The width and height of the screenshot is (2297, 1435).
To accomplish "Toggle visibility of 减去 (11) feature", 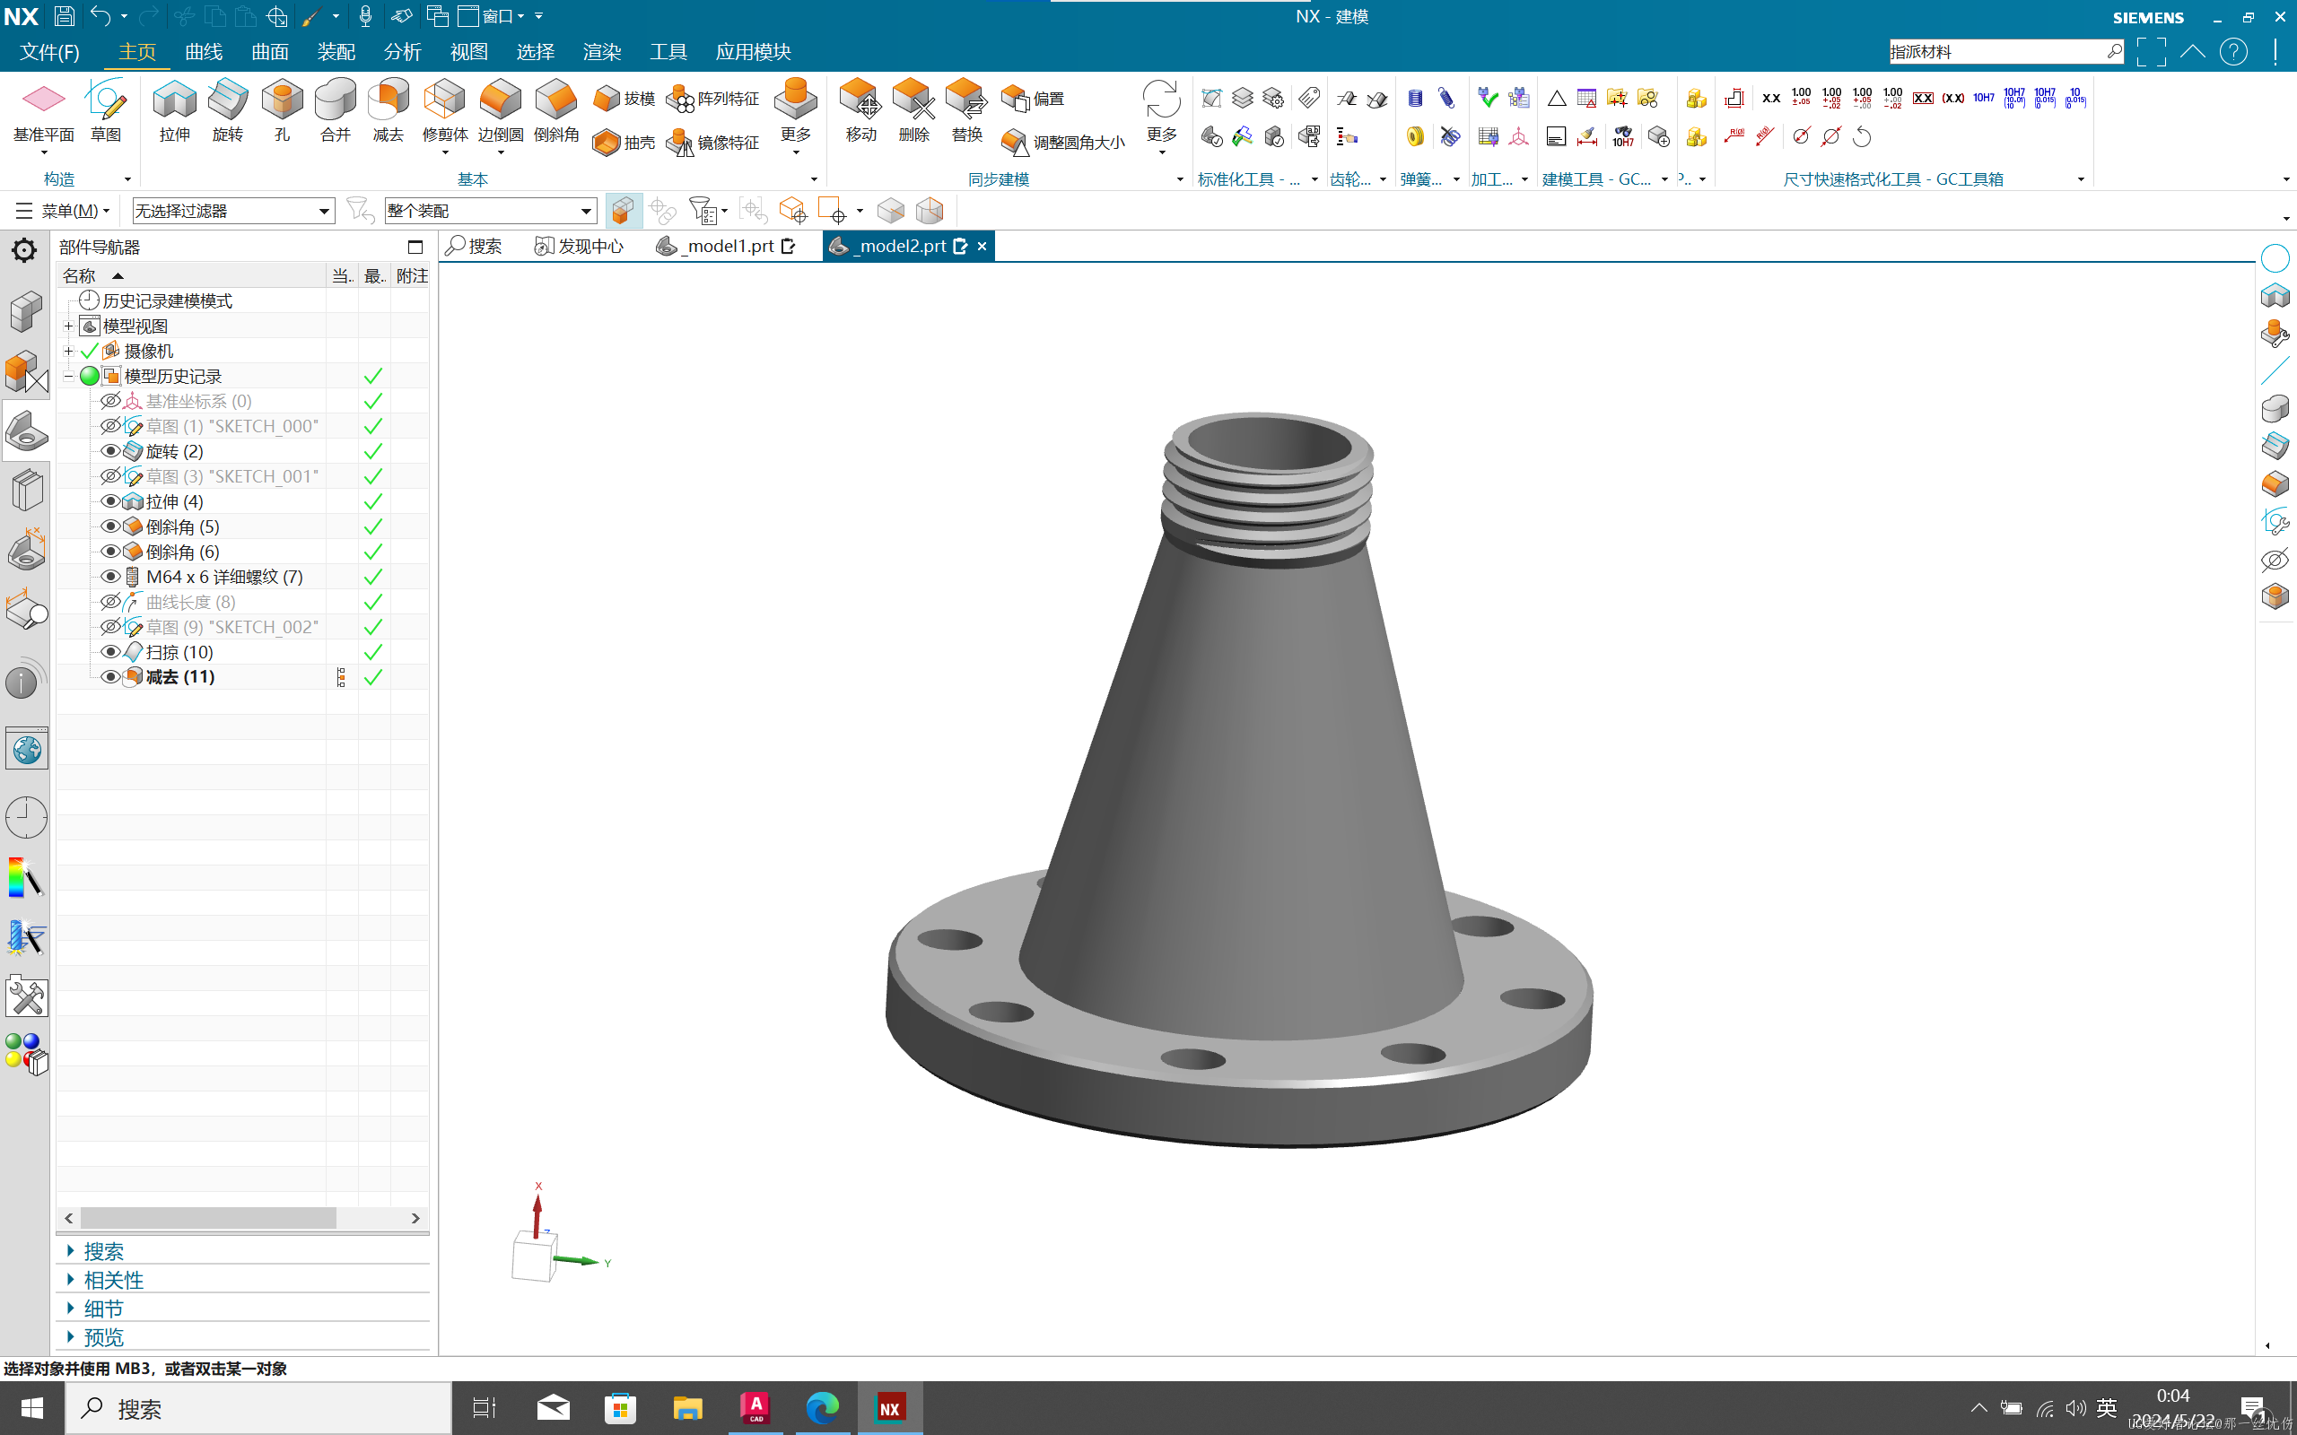I will click(x=110, y=676).
